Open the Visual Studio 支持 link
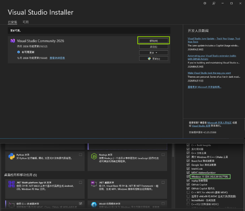This screenshot has height=211, width=245. (201, 126)
